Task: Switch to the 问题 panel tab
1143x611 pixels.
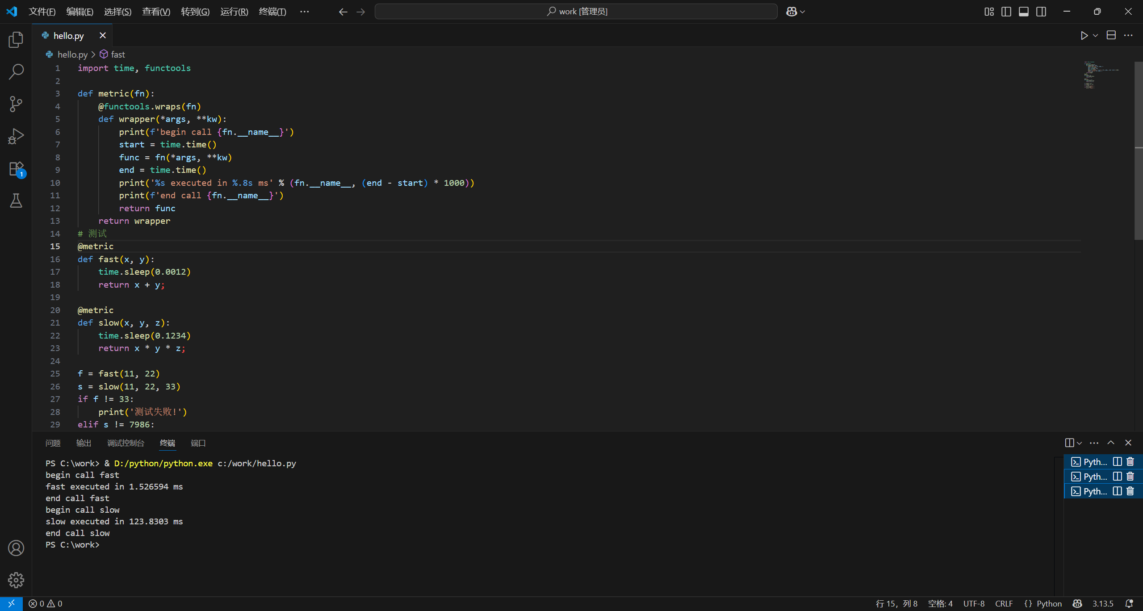Action: (x=53, y=443)
